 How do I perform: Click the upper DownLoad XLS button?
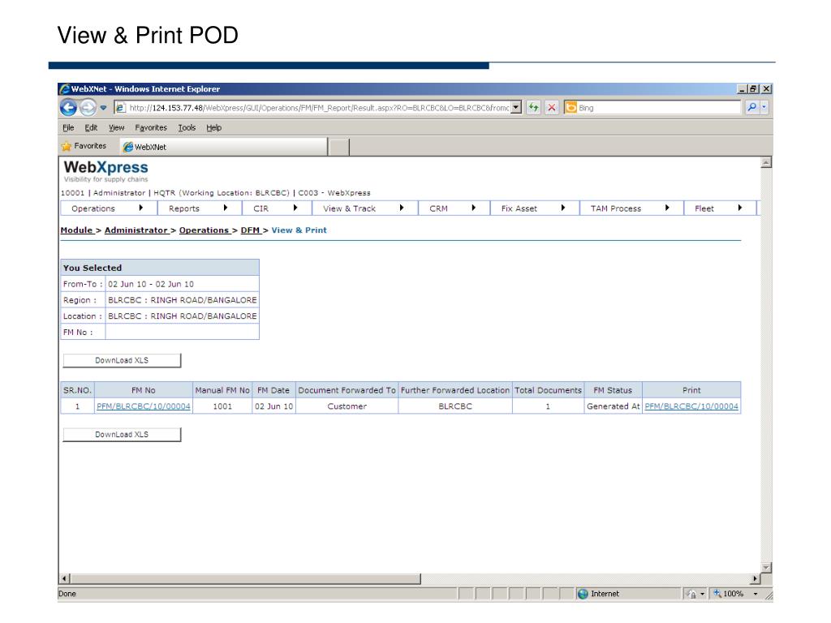(122, 360)
